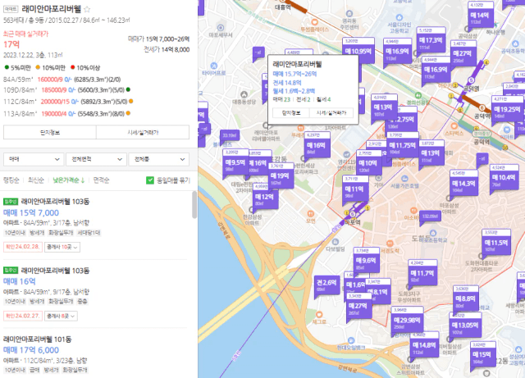The height and width of the screenshot is (378, 525).
Task: Click the 타이어프로 map icon
Action: point(213,66)
